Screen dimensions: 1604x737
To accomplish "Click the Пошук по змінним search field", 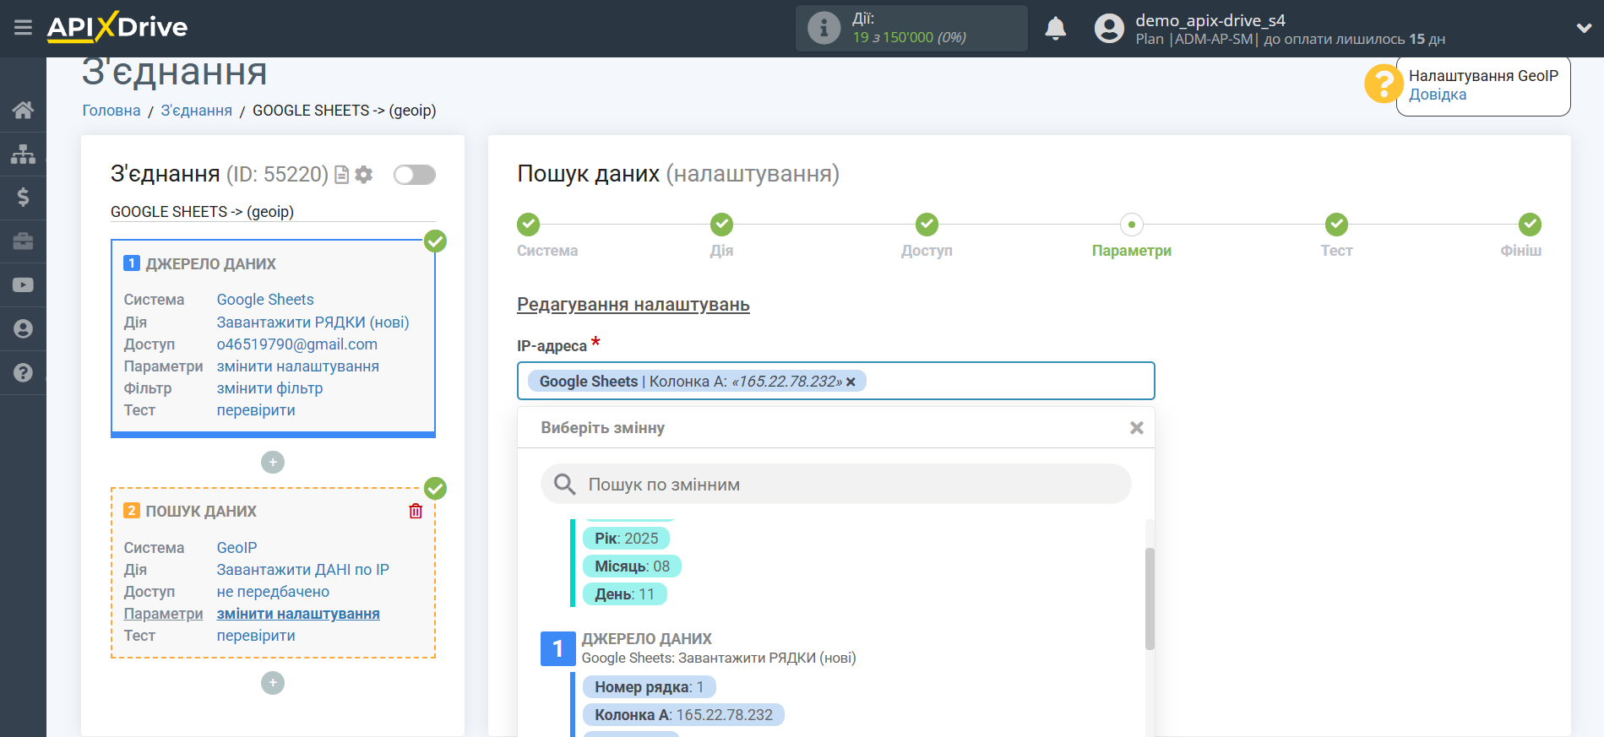I will coord(835,484).
